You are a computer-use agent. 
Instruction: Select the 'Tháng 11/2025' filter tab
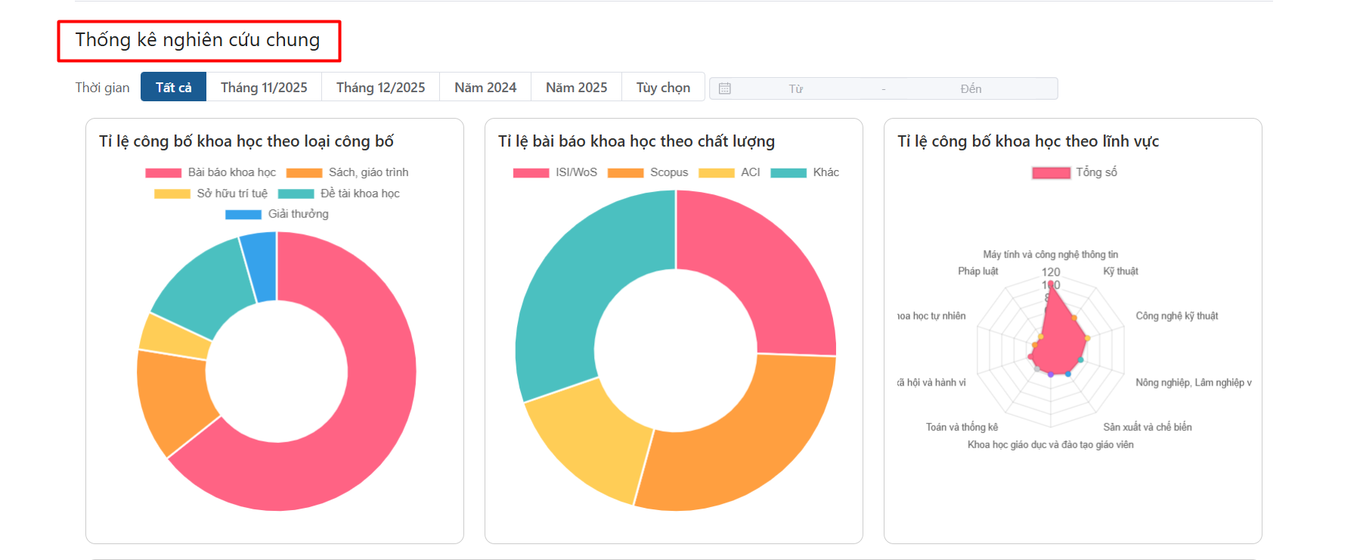click(x=264, y=88)
